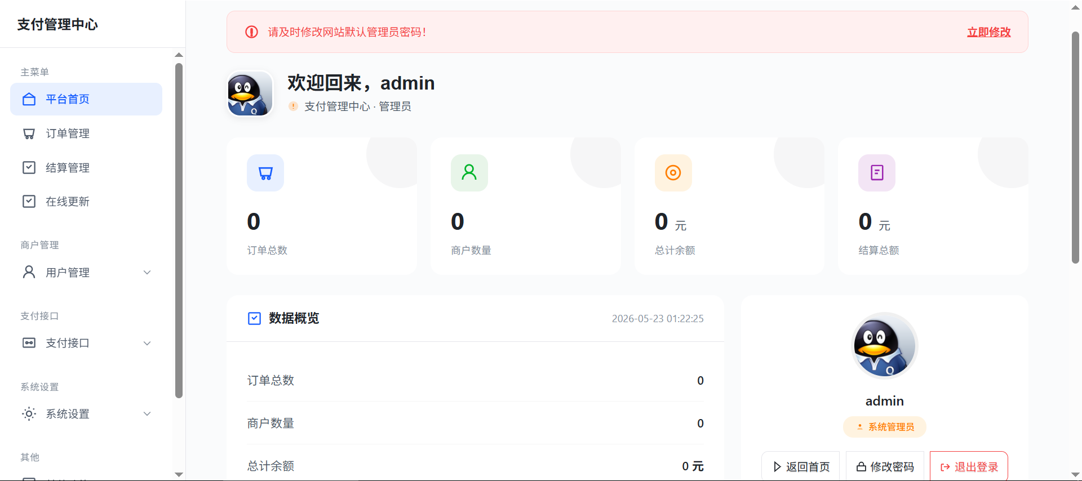Screen dimensions: 1082x481
Task: Click the main page scrollbar up arrow
Action: tap(1075, 8)
